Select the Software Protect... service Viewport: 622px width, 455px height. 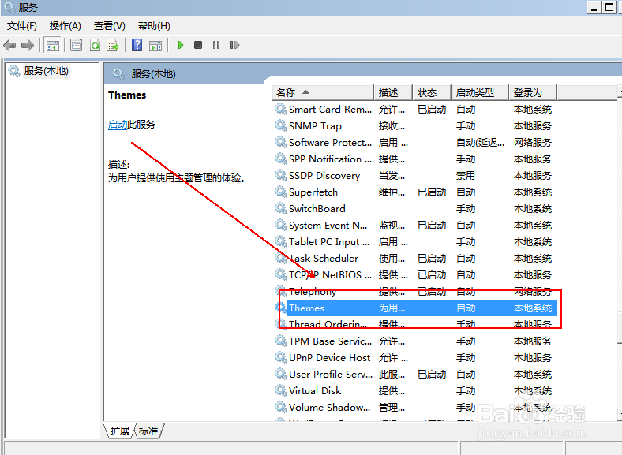pos(416,142)
